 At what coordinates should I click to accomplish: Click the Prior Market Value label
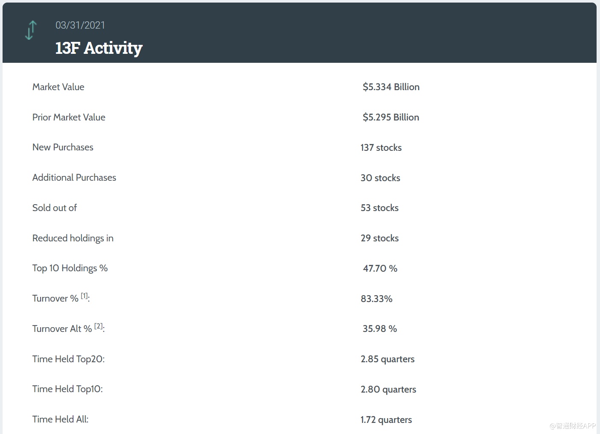pyautogui.click(x=69, y=117)
